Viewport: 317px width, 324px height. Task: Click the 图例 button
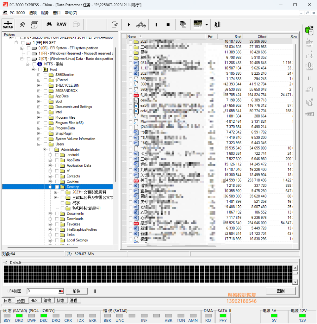point(281,291)
